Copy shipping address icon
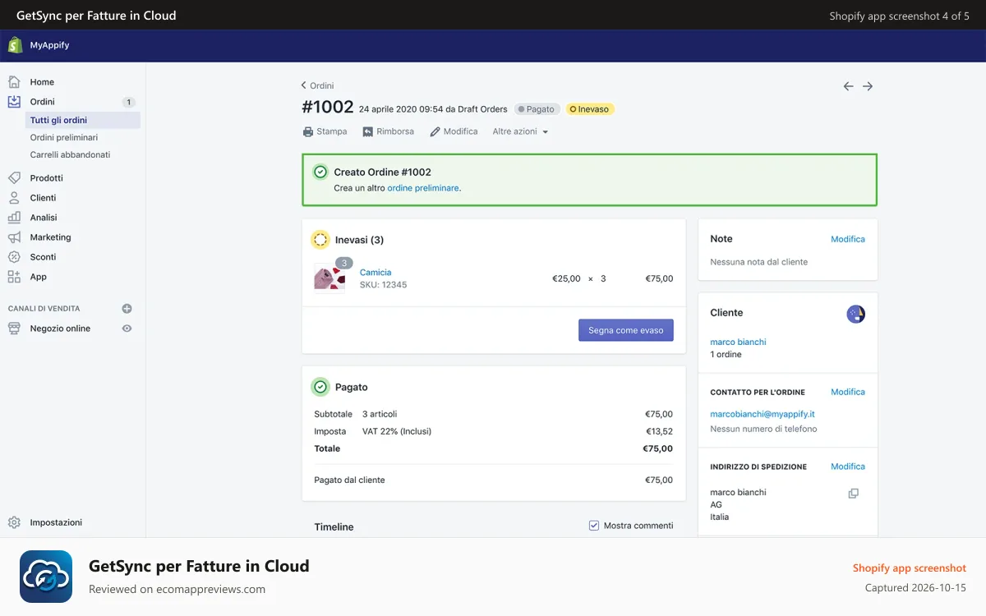The width and height of the screenshot is (986, 616). (854, 494)
